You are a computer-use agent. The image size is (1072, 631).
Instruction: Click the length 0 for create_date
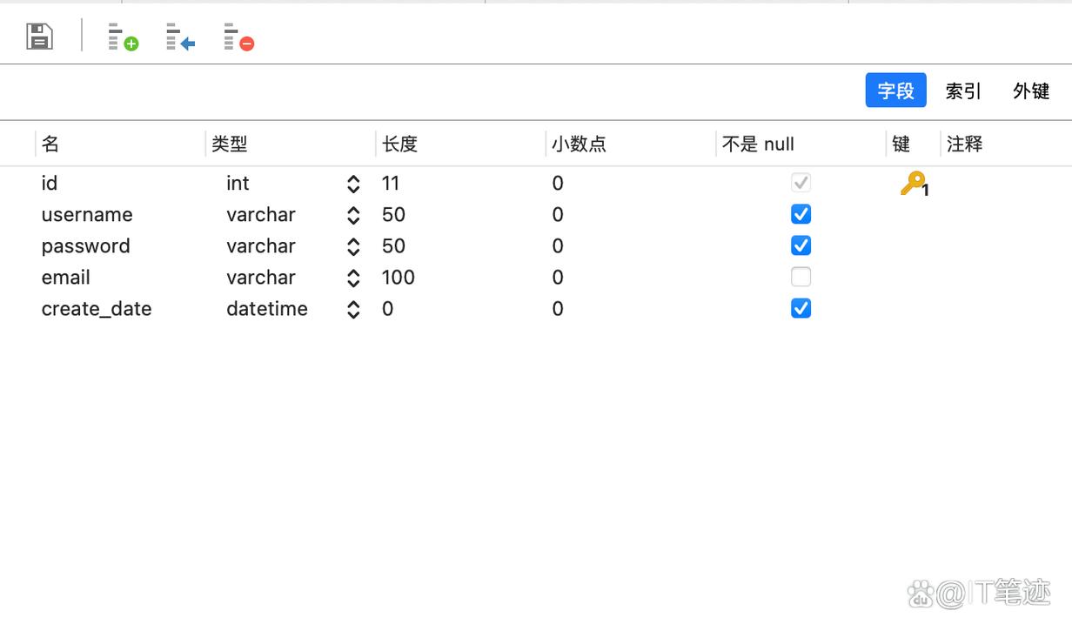click(x=388, y=308)
